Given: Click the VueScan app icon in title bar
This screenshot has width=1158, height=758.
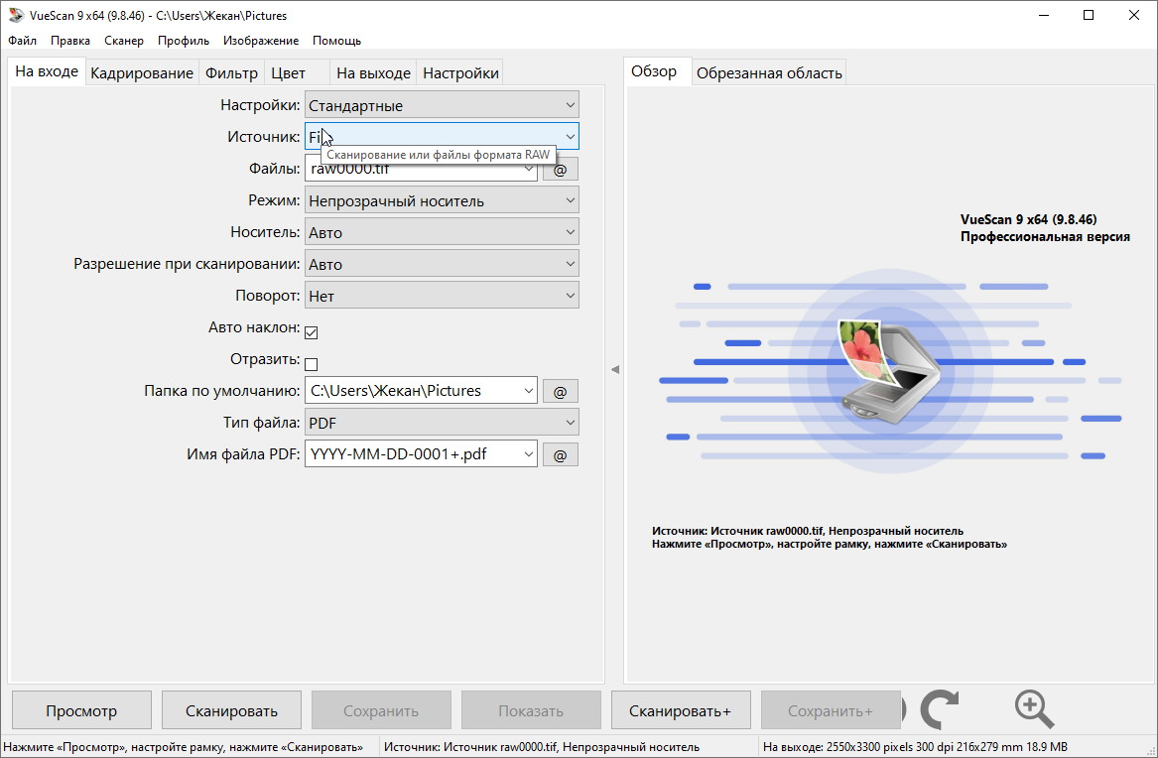Looking at the screenshot, I should [x=16, y=15].
